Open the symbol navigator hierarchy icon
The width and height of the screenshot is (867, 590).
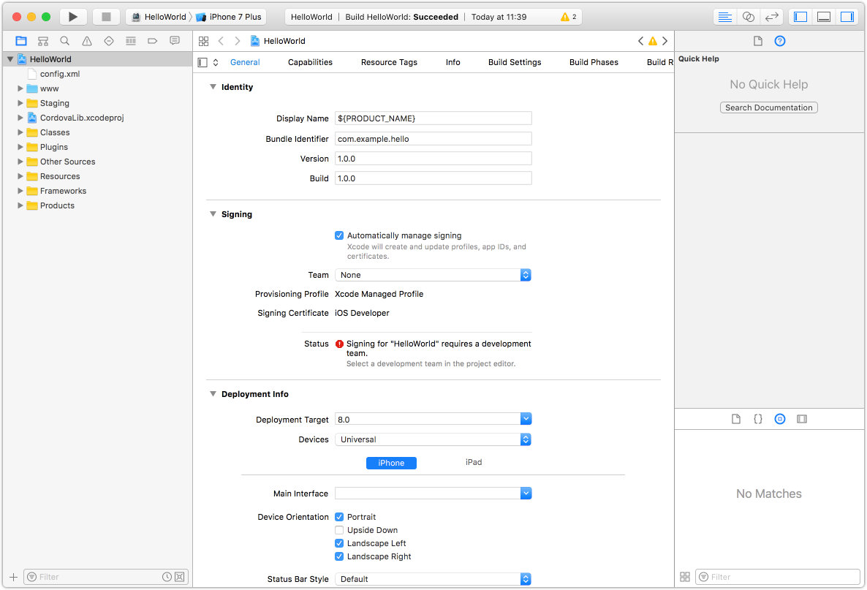[x=43, y=41]
